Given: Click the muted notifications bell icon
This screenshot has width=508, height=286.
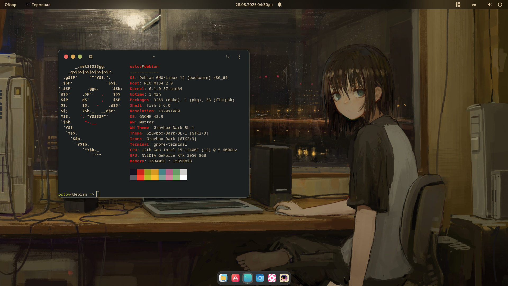Looking at the screenshot, I should pyautogui.click(x=280, y=5).
